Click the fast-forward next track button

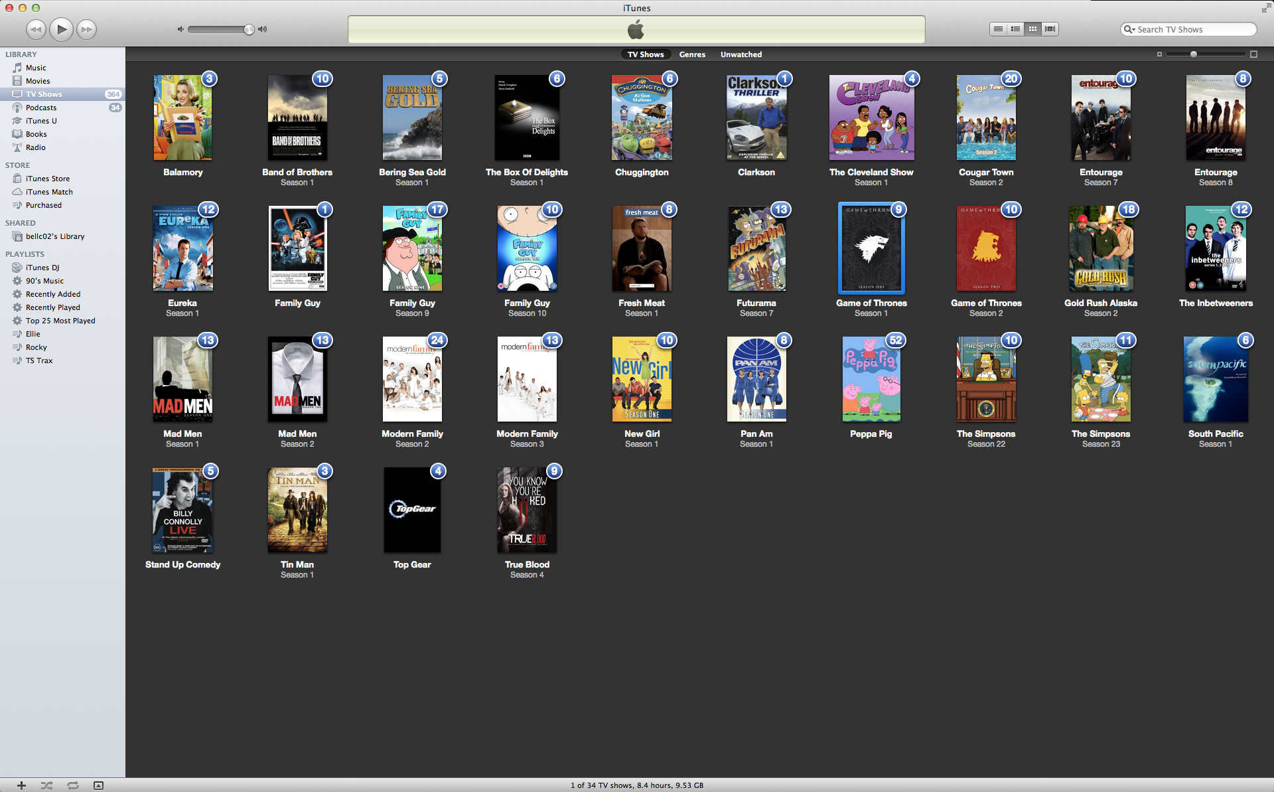86,29
